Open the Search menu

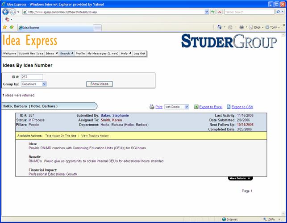67,53
